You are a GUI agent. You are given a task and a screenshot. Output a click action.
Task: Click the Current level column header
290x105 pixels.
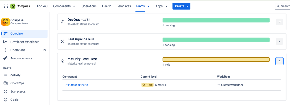click(149, 77)
